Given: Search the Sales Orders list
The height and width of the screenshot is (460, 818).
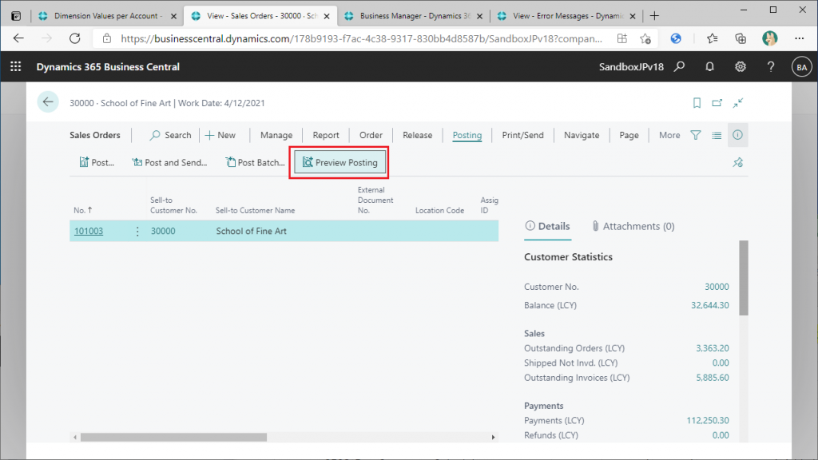Looking at the screenshot, I should (171, 135).
